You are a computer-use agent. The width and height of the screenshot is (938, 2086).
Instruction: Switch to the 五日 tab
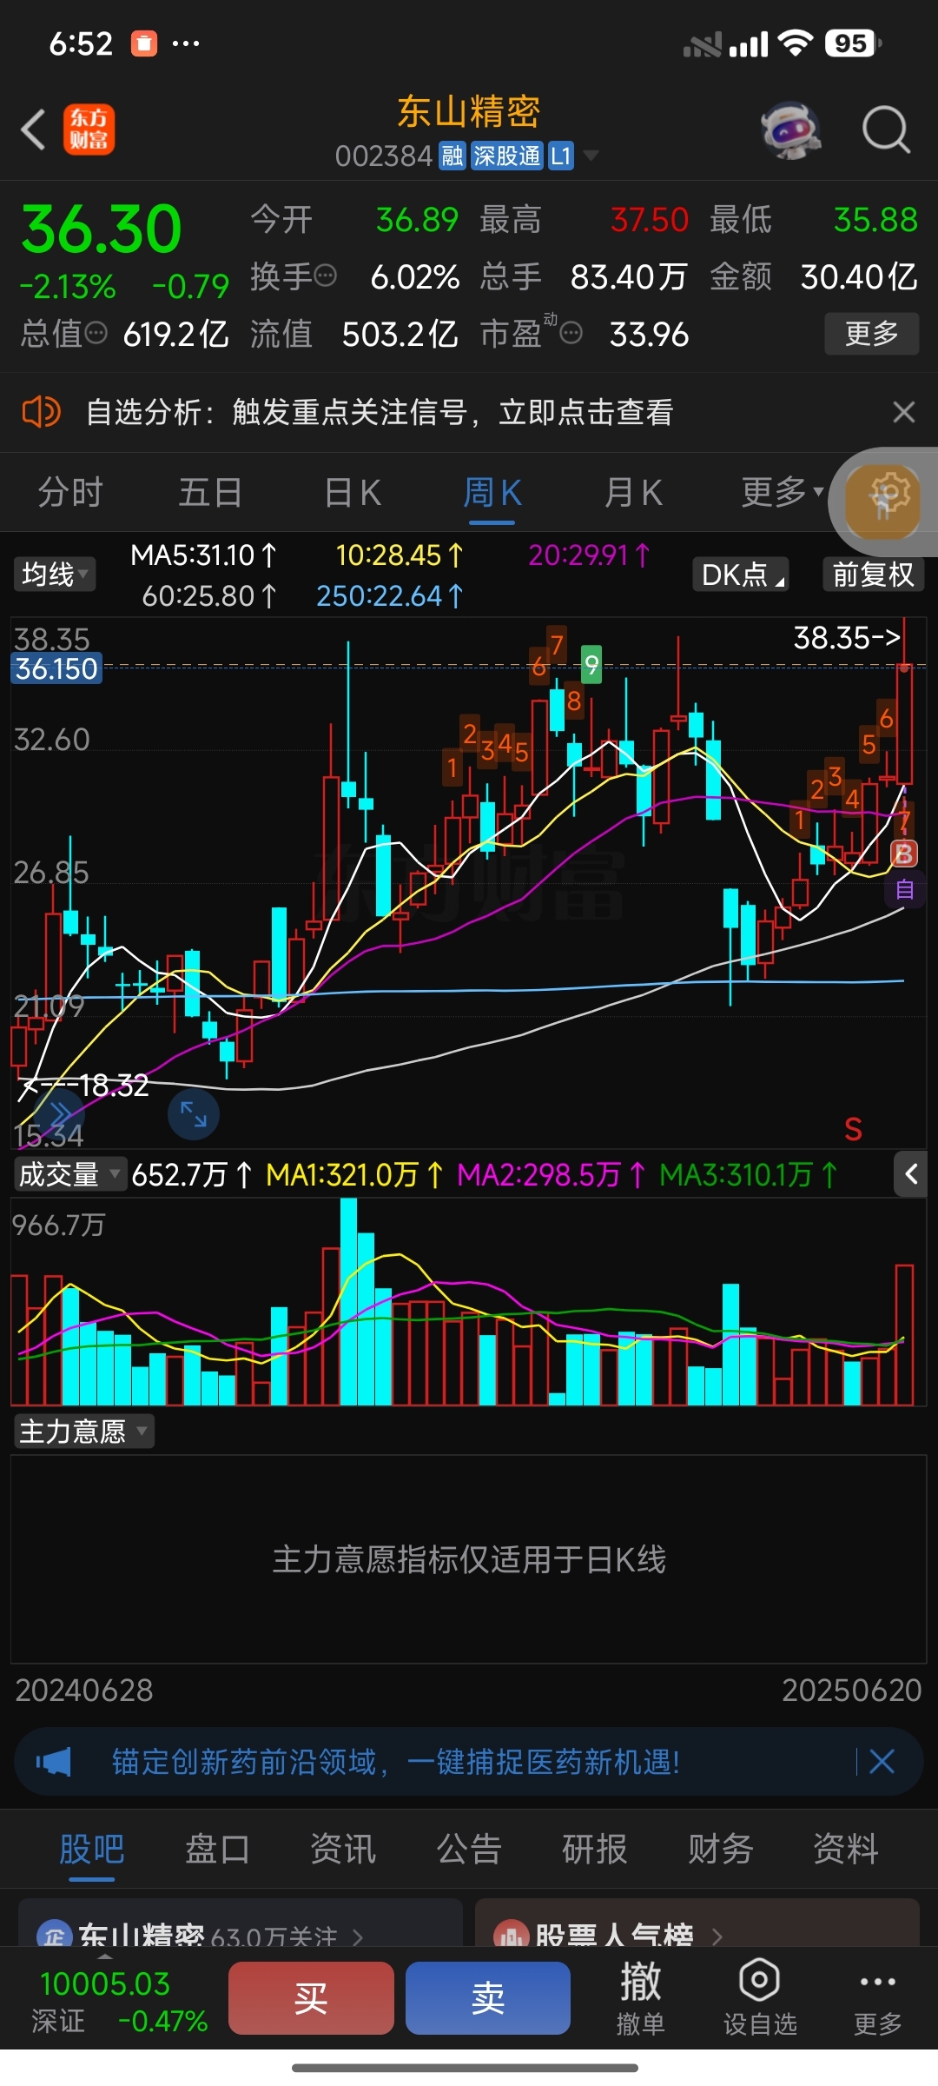(209, 492)
